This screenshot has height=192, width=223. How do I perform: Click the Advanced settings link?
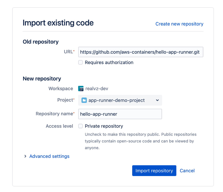point(49,156)
